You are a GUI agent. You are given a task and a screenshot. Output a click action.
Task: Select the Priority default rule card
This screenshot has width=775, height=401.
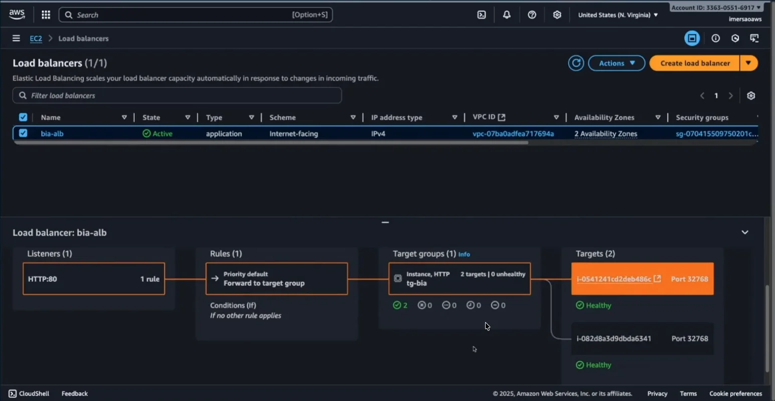tap(276, 279)
